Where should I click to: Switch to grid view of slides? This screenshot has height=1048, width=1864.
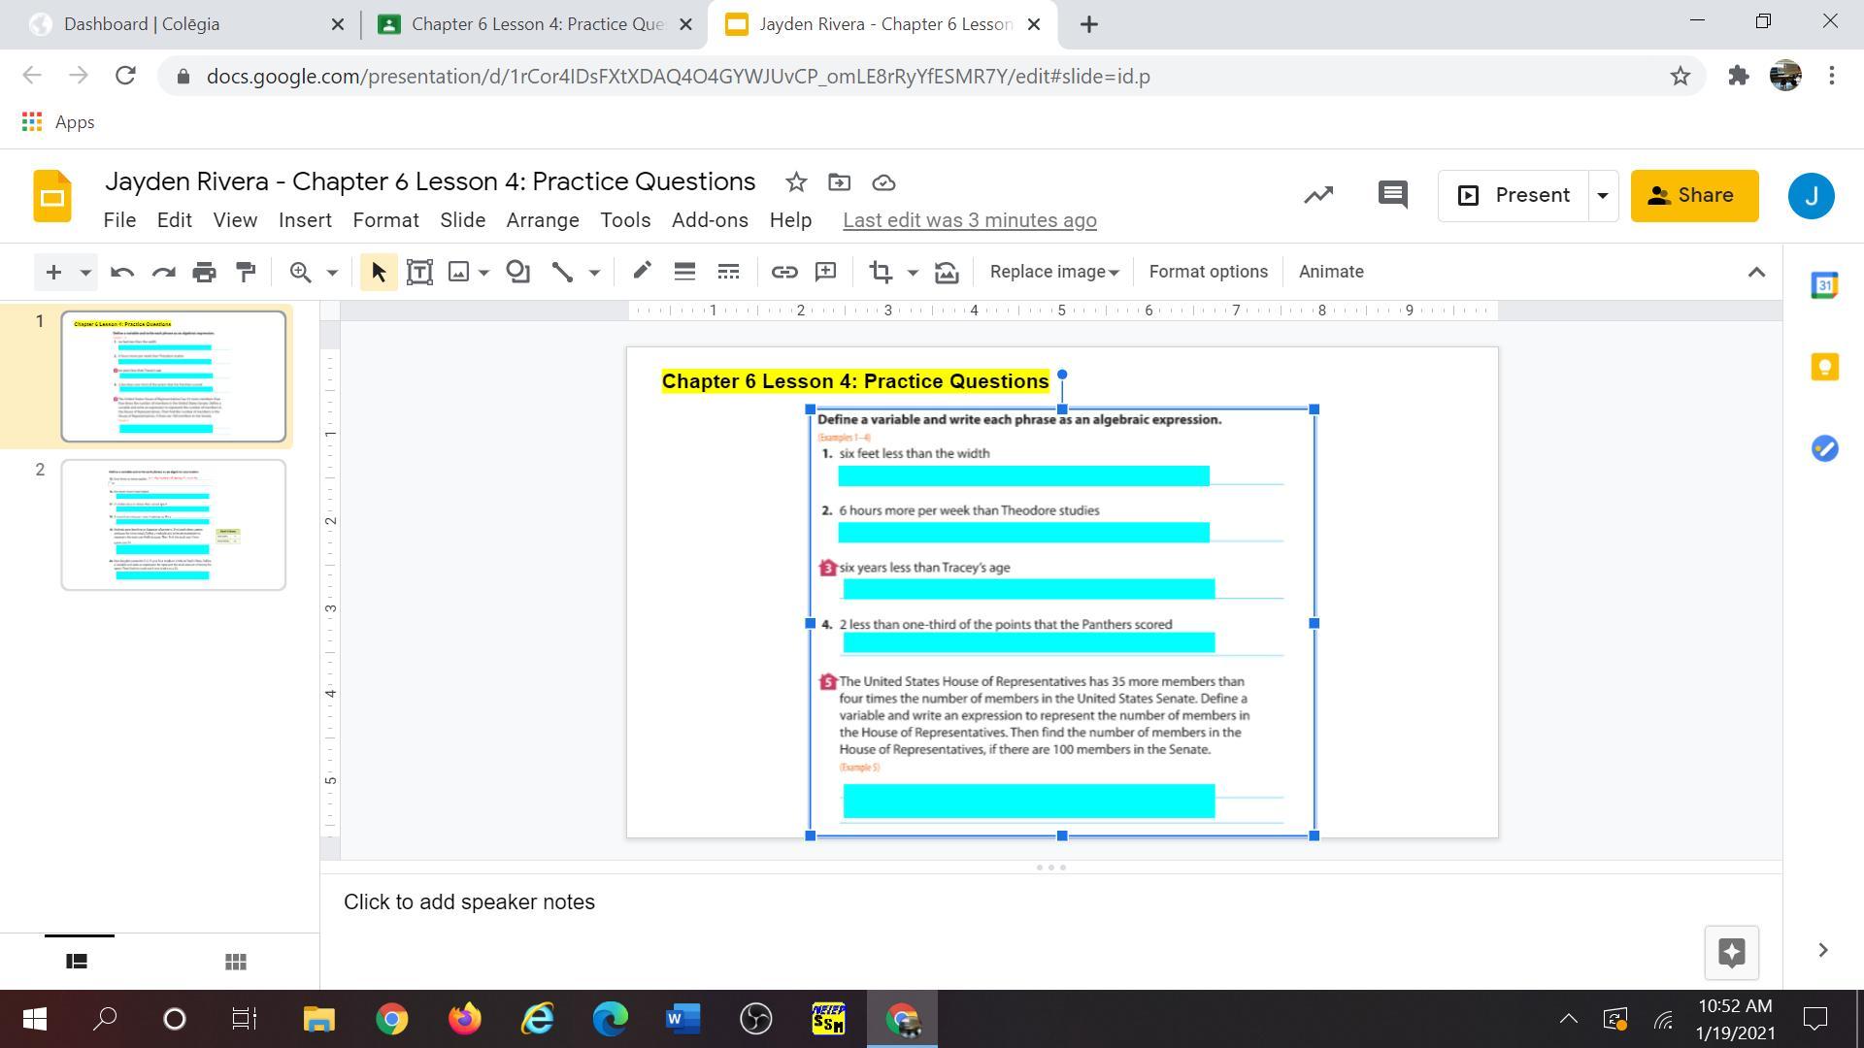click(x=235, y=962)
